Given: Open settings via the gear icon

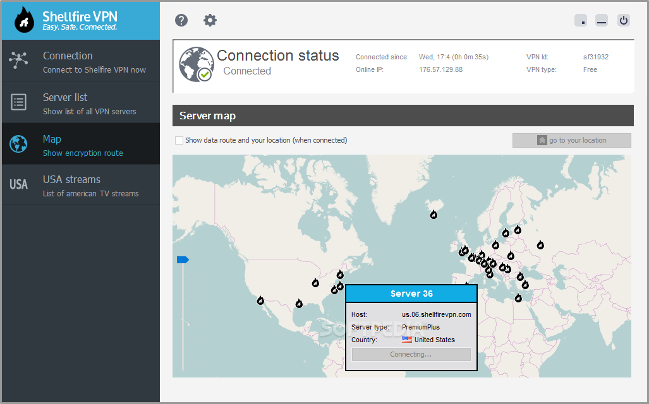Looking at the screenshot, I should tap(210, 20).
